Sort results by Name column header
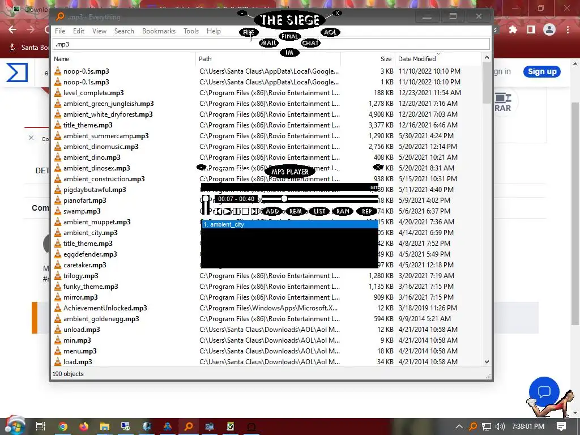The image size is (580, 435). coord(123,59)
